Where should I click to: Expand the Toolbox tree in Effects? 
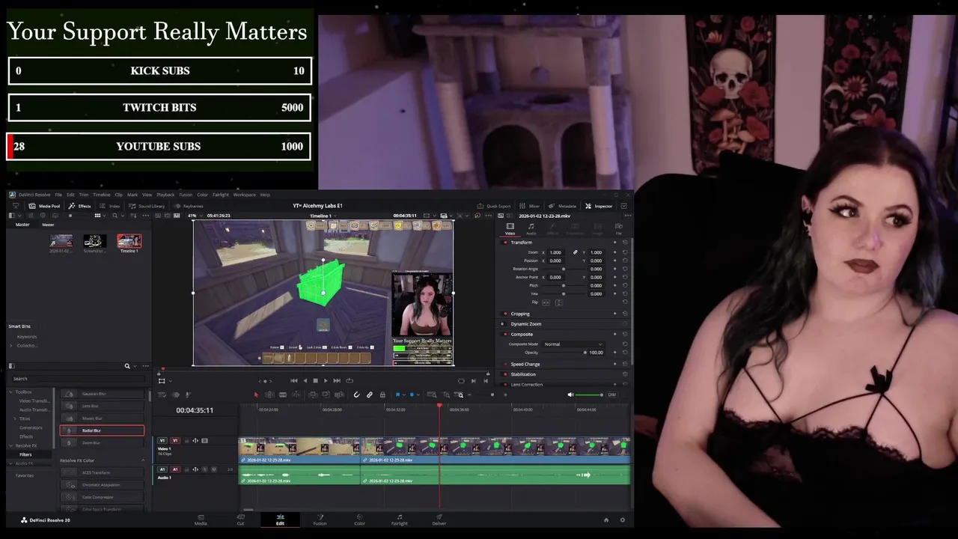click(12, 392)
